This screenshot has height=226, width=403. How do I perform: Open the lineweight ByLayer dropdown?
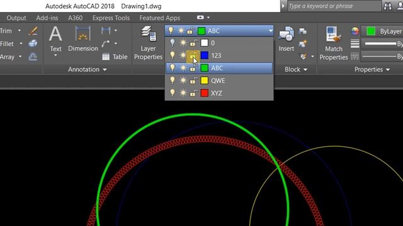tap(382, 44)
